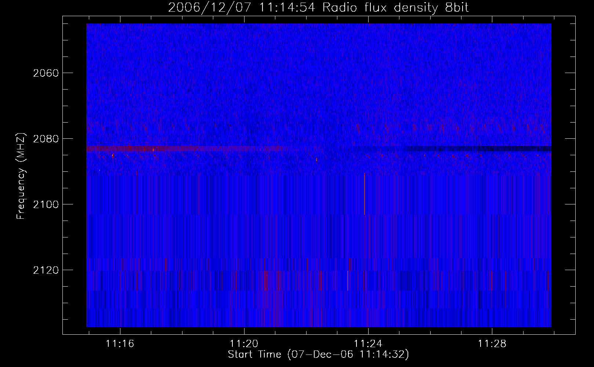This screenshot has height=367, width=594.
Task: Click the tall orange vertical spike near 11:24
Action: click(x=364, y=194)
